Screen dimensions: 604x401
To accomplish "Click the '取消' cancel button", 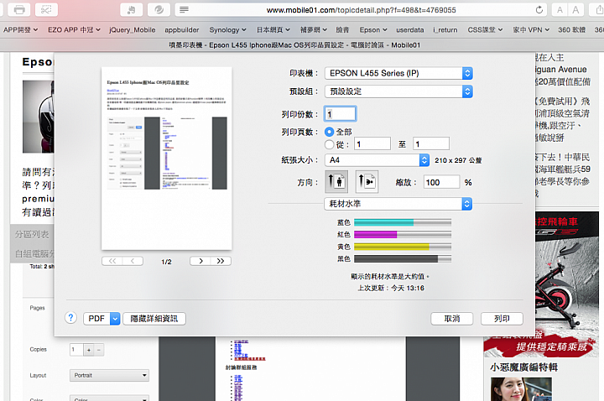I will pos(452,319).
